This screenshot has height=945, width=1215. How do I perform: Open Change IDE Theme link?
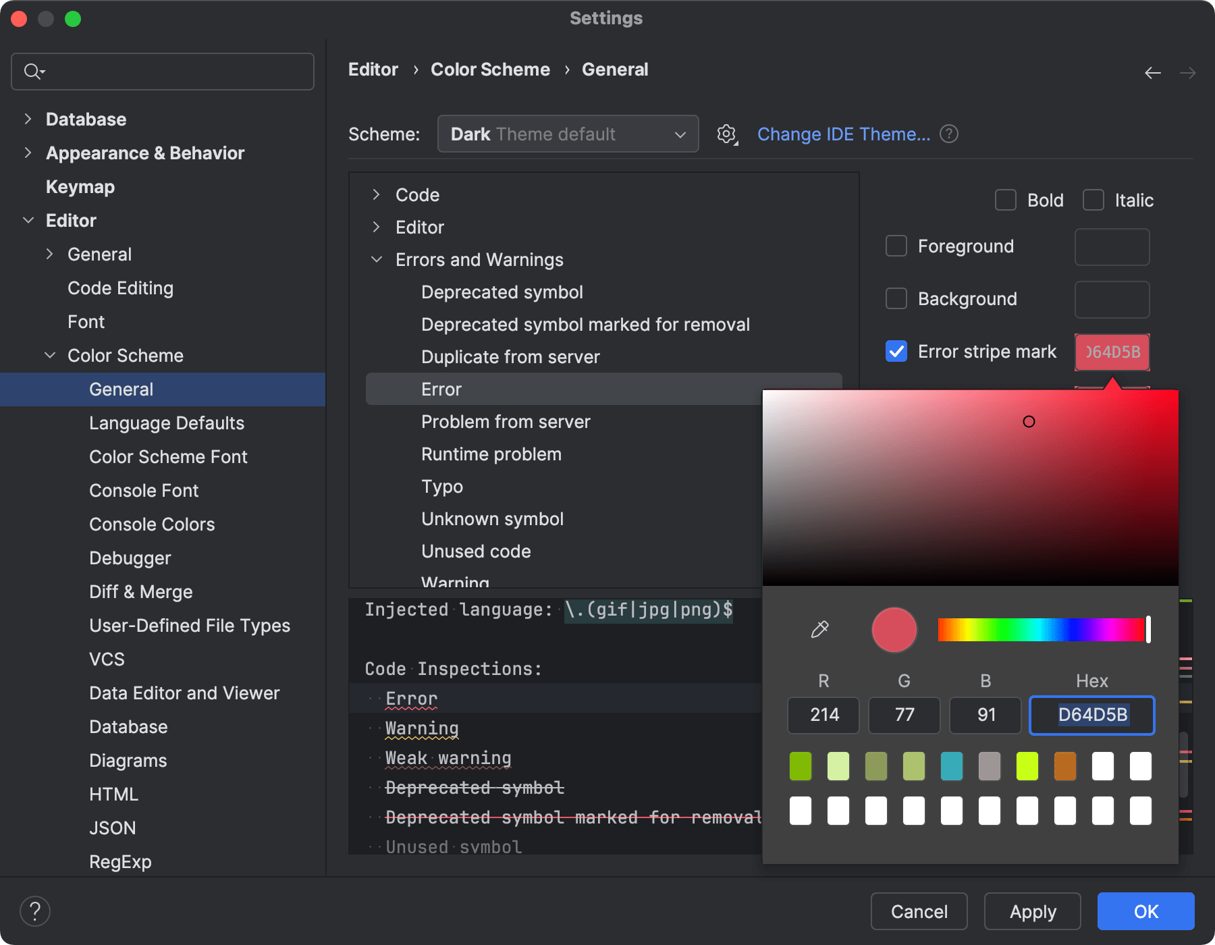coord(844,134)
